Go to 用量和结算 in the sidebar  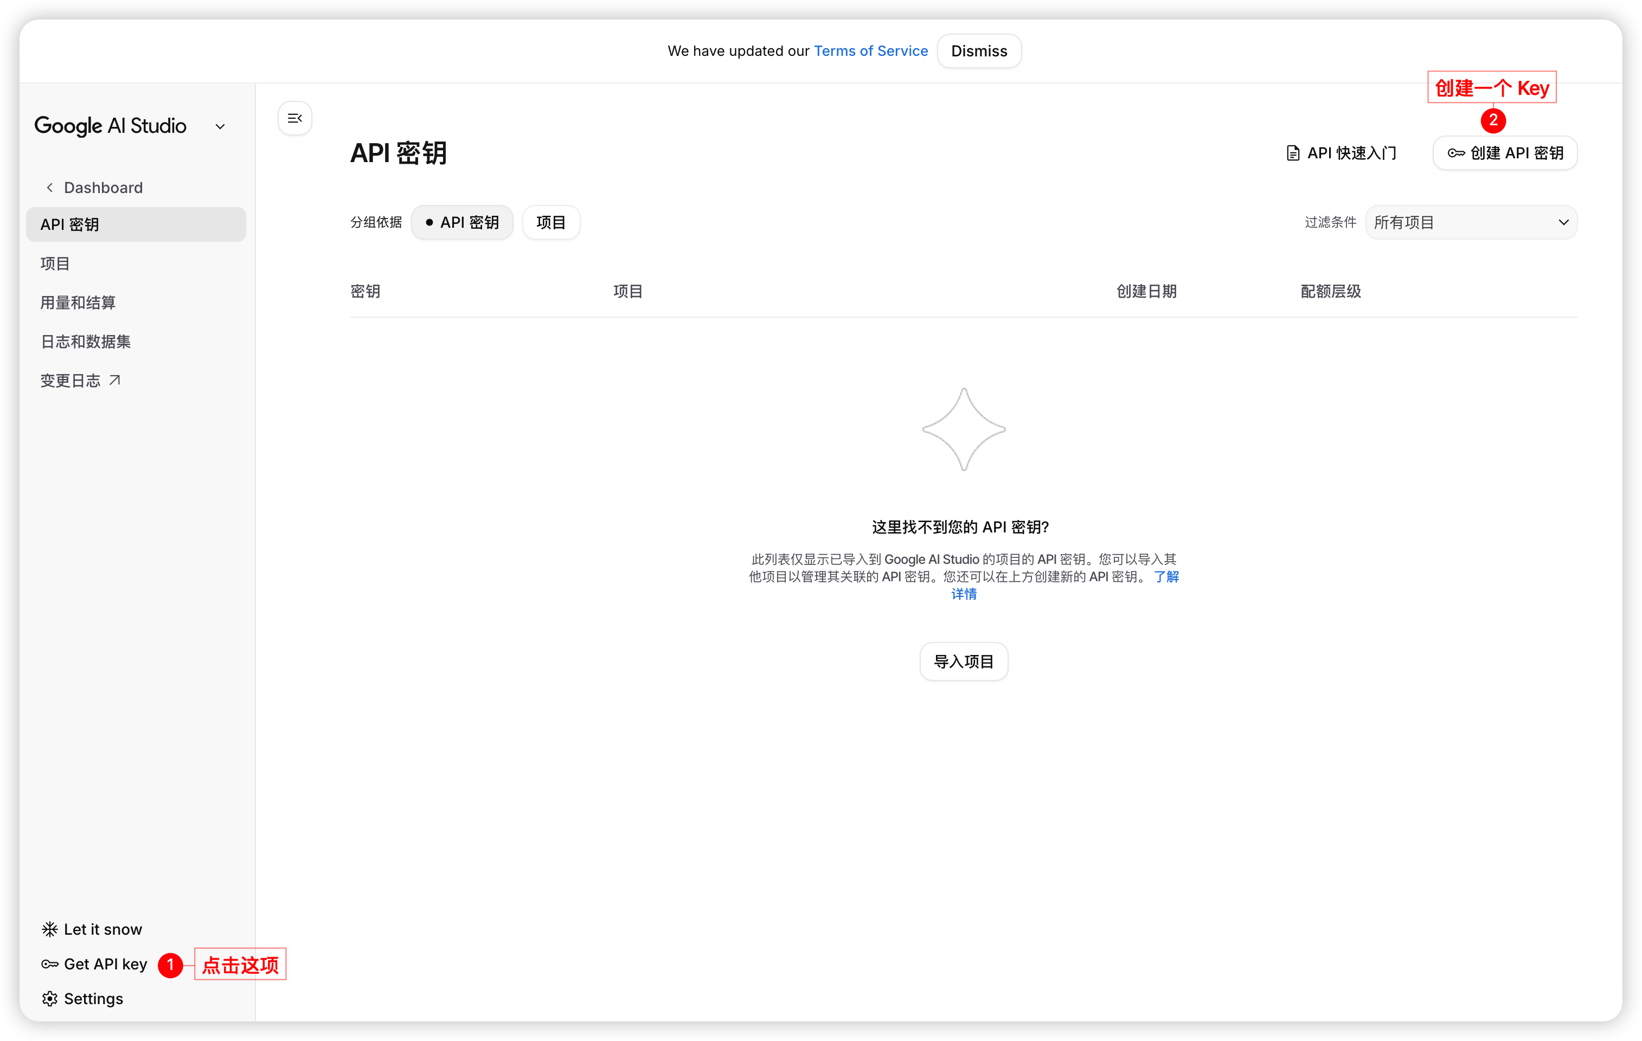78,303
